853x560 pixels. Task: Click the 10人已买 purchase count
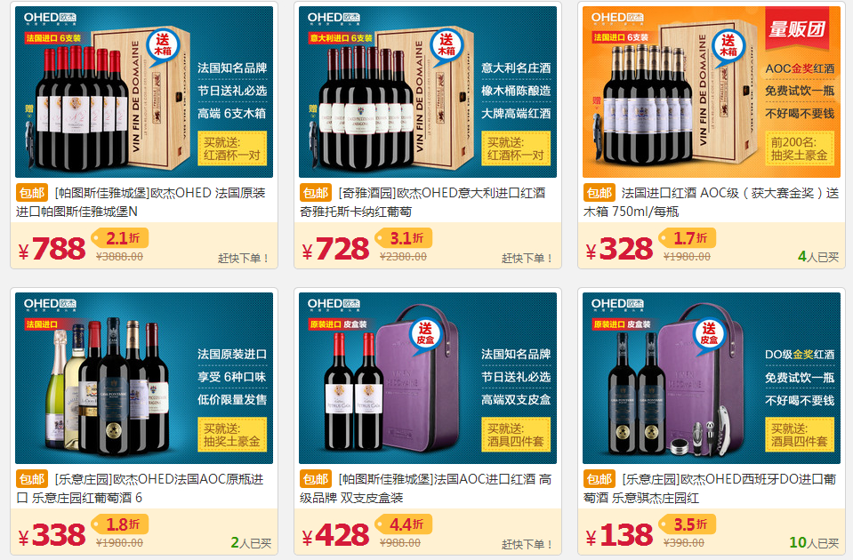coord(814,542)
